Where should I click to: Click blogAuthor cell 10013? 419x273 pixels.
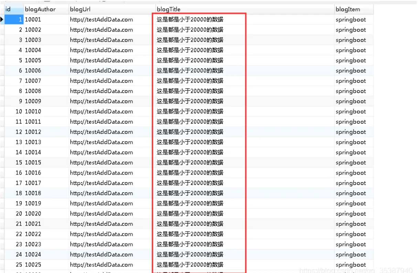point(46,142)
